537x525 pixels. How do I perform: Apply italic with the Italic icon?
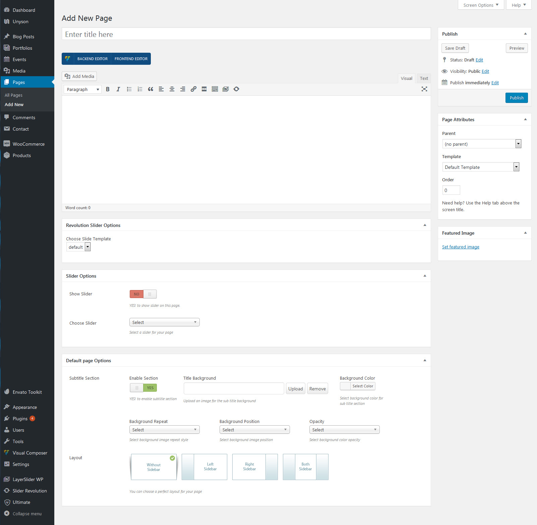118,89
